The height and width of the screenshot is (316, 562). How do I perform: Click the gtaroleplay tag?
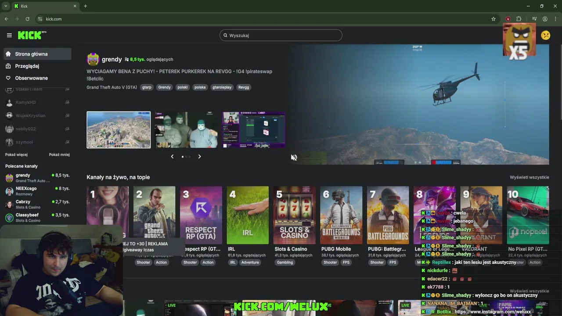(x=222, y=87)
